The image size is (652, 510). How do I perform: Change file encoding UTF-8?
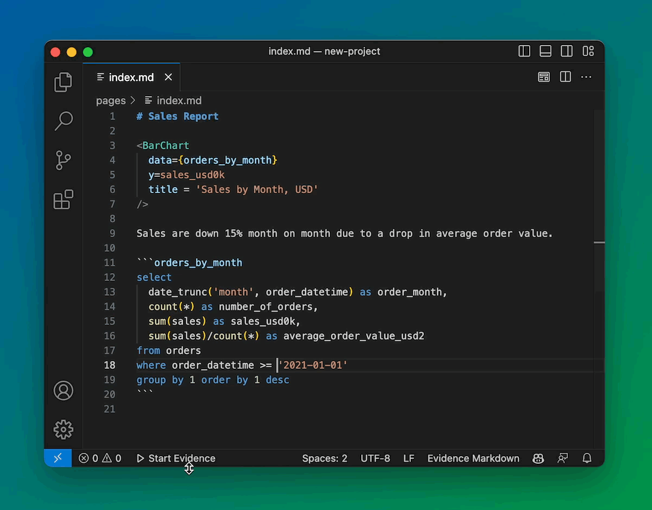[x=375, y=458]
